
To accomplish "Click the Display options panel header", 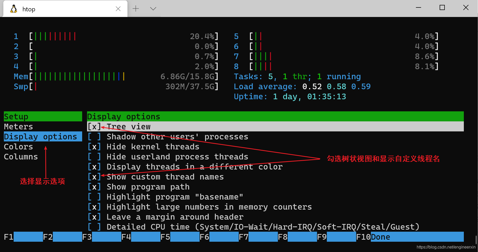I will [275, 116].
